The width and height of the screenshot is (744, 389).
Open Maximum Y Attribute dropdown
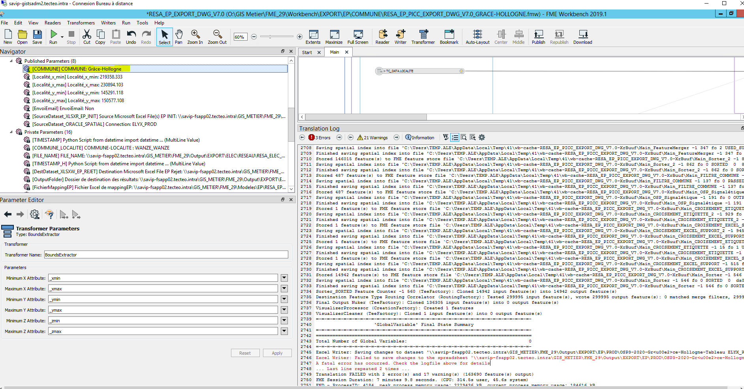click(284, 310)
